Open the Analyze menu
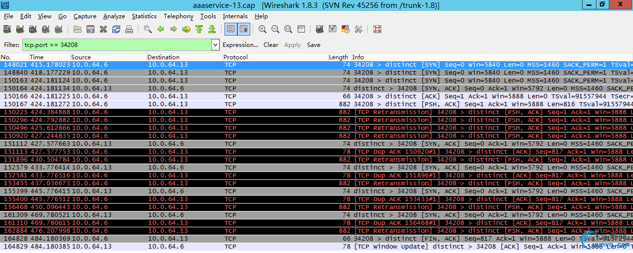 [114, 16]
